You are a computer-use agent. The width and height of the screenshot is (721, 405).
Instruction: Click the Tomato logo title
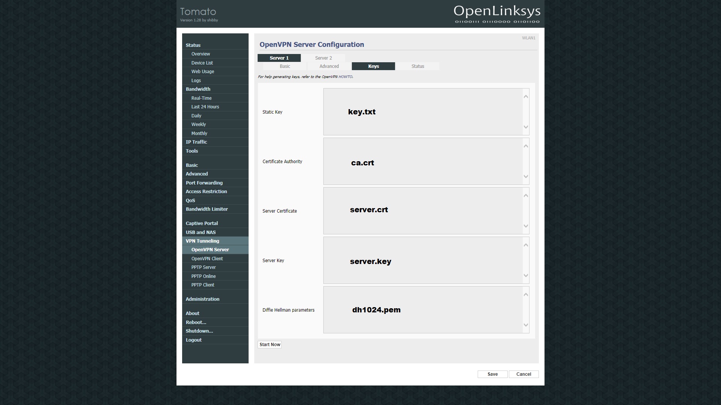[x=198, y=12]
